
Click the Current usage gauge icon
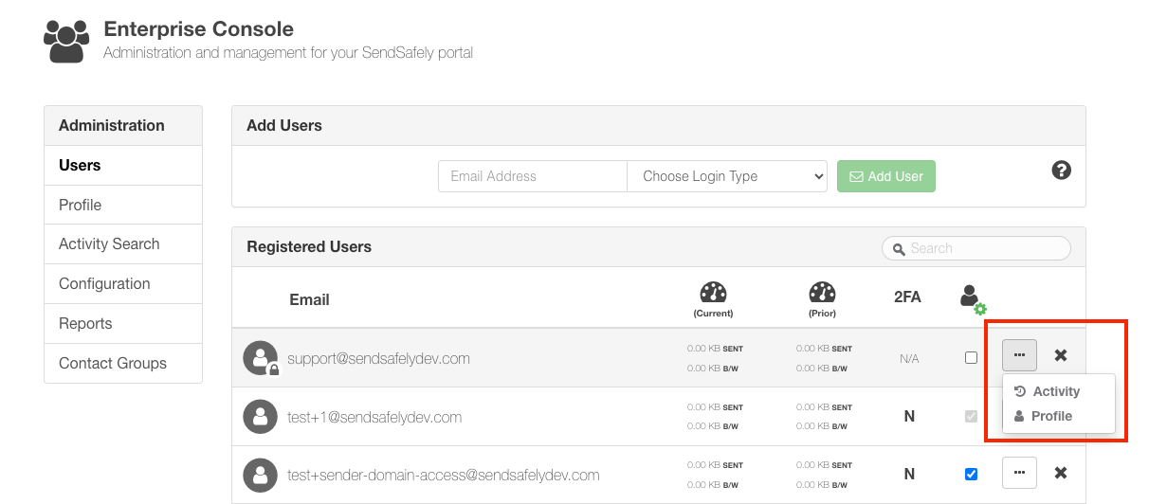713,293
